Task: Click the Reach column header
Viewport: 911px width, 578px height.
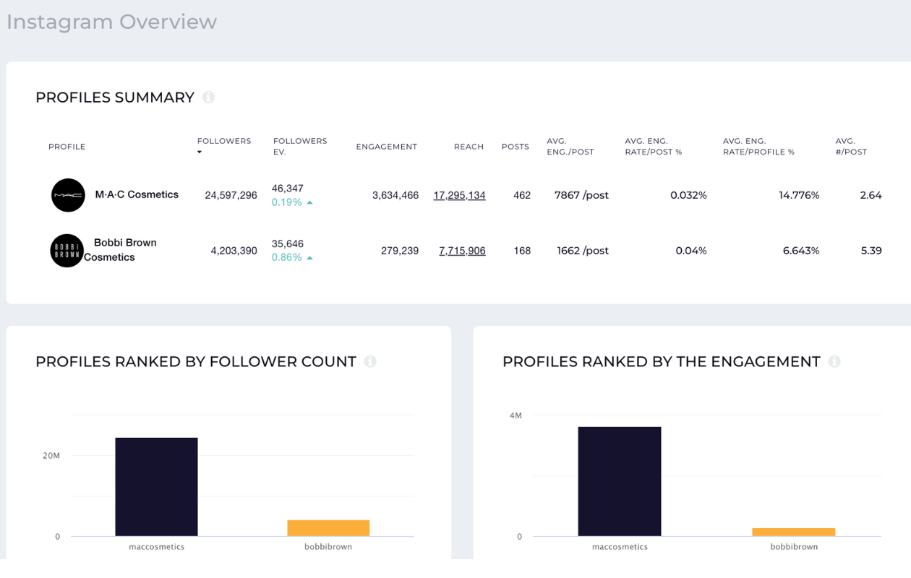Action: pyautogui.click(x=469, y=147)
